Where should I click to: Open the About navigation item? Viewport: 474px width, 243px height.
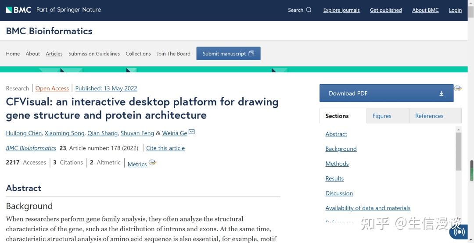pyautogui.click(x=32, y=54)
